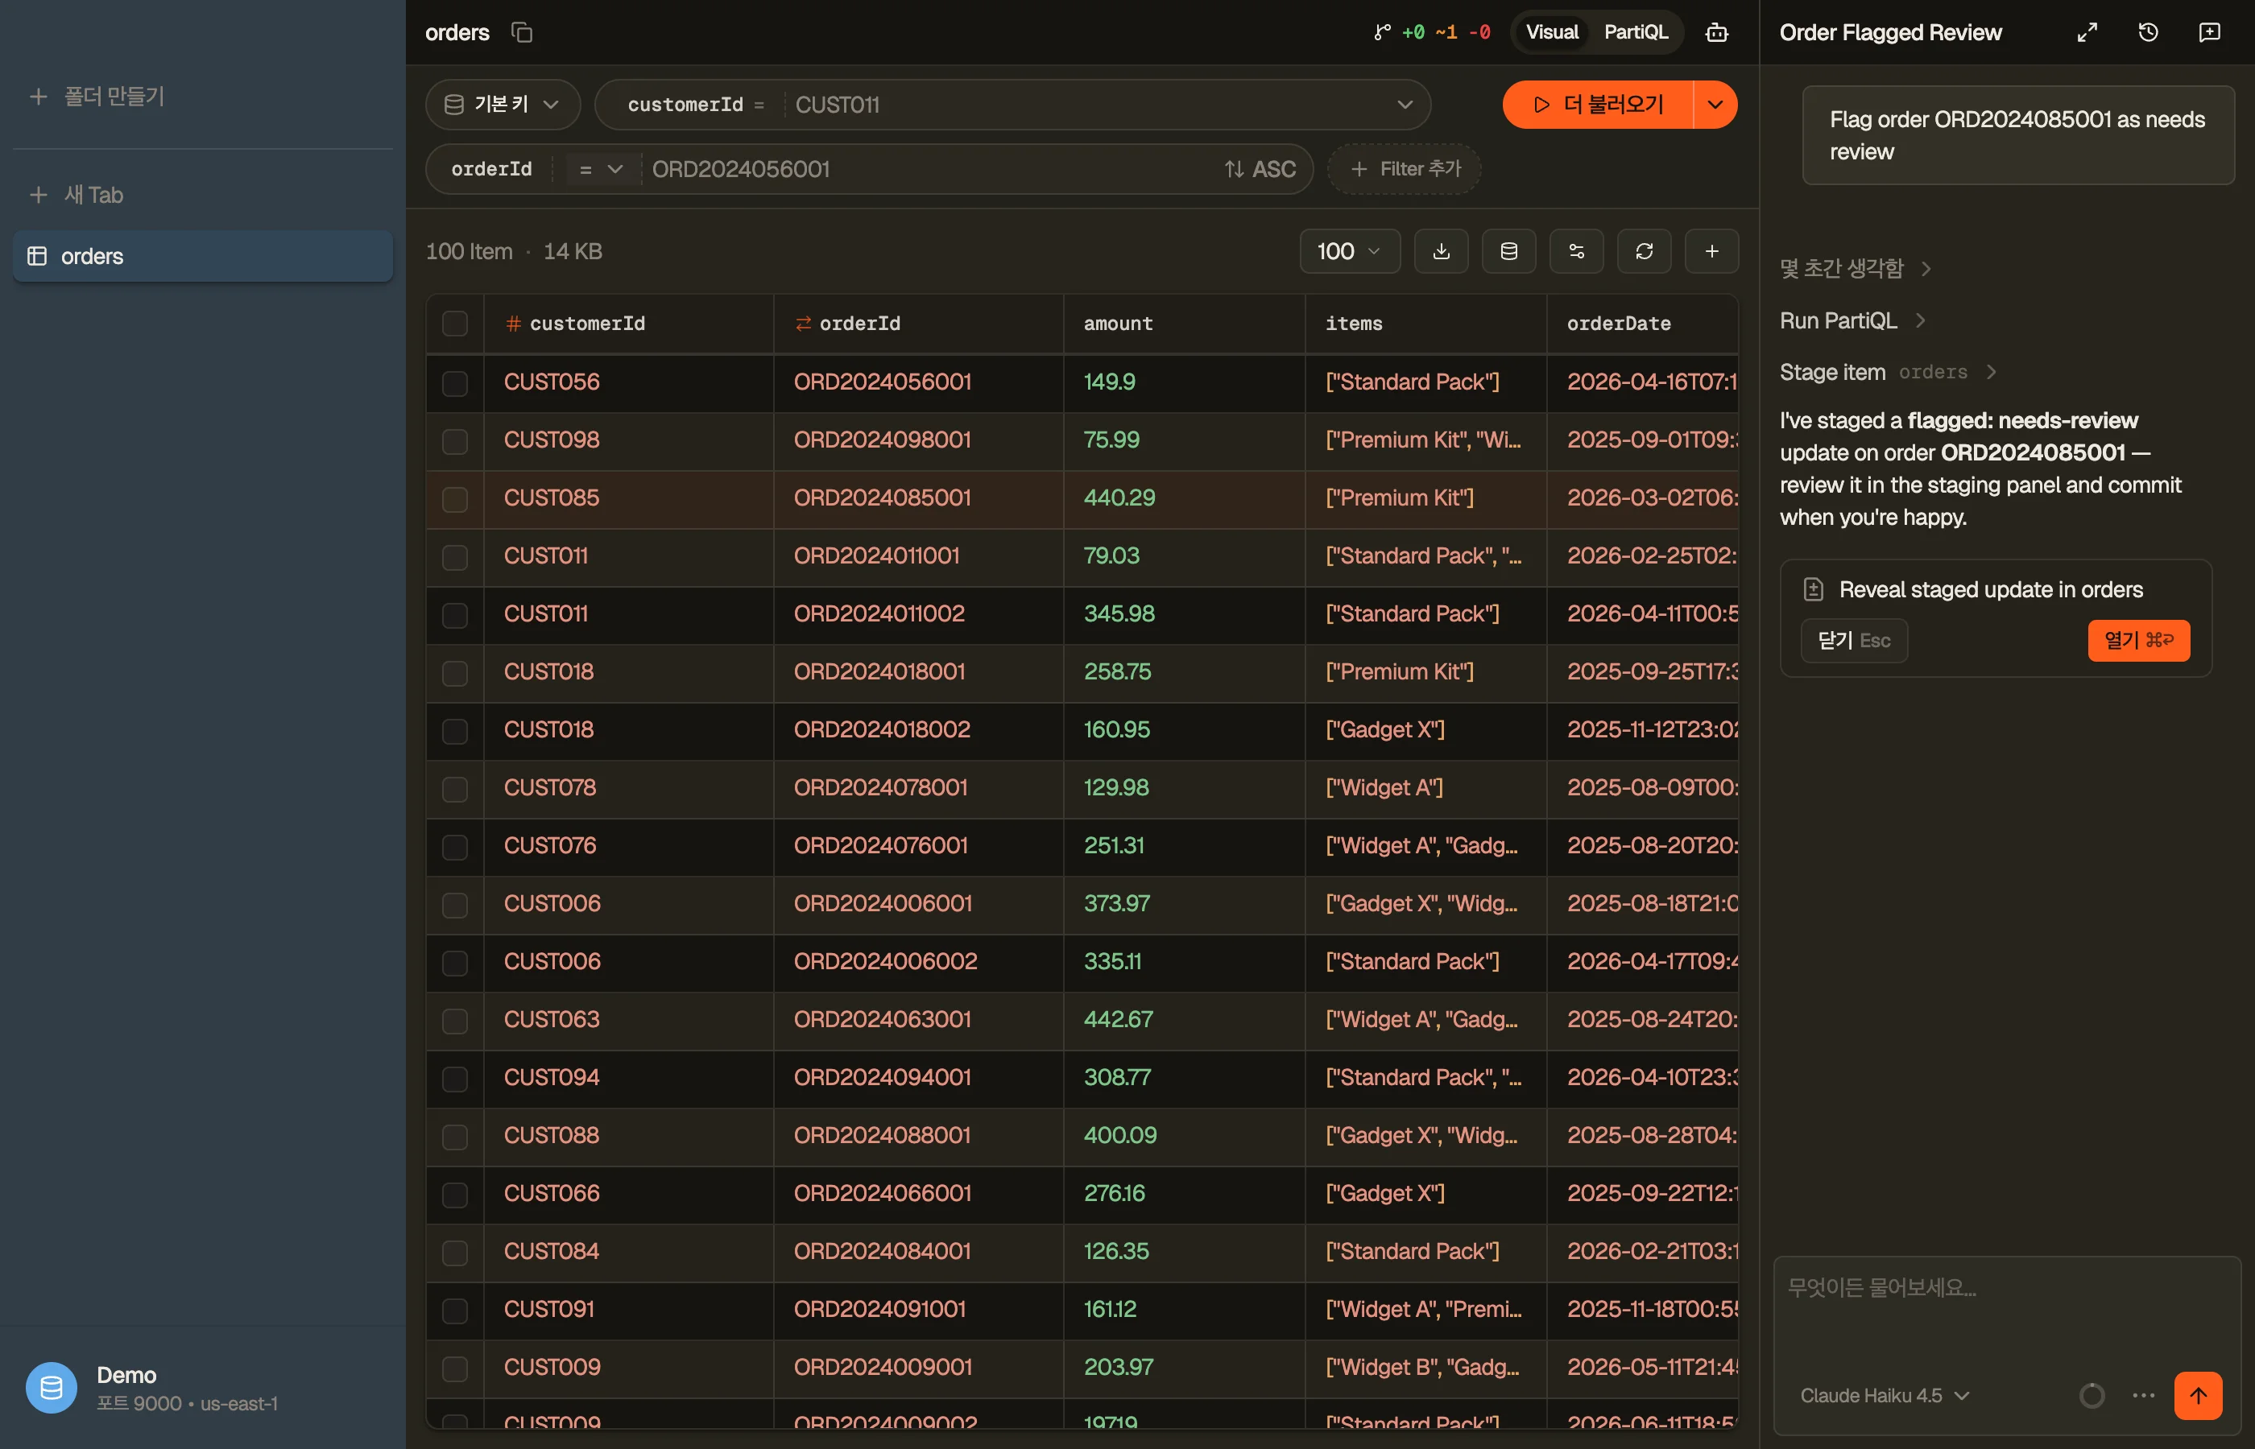The height and width of the screenshot is (1449, 2255).
Task: Start a new chat icon
Action: pyautogui.click(x=2209, y=33)
